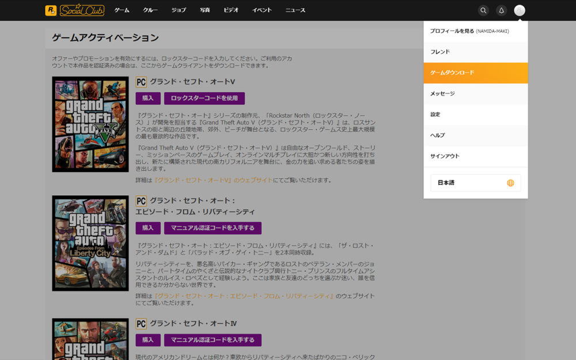Click 購入 button for Episodes From Liberty City
The image size is (576, 360).
pyautogui.click(x=148, y=228)
